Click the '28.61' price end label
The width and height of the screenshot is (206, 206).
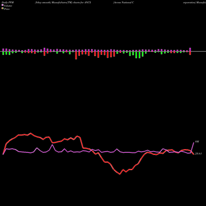click(x=198, y=154)
